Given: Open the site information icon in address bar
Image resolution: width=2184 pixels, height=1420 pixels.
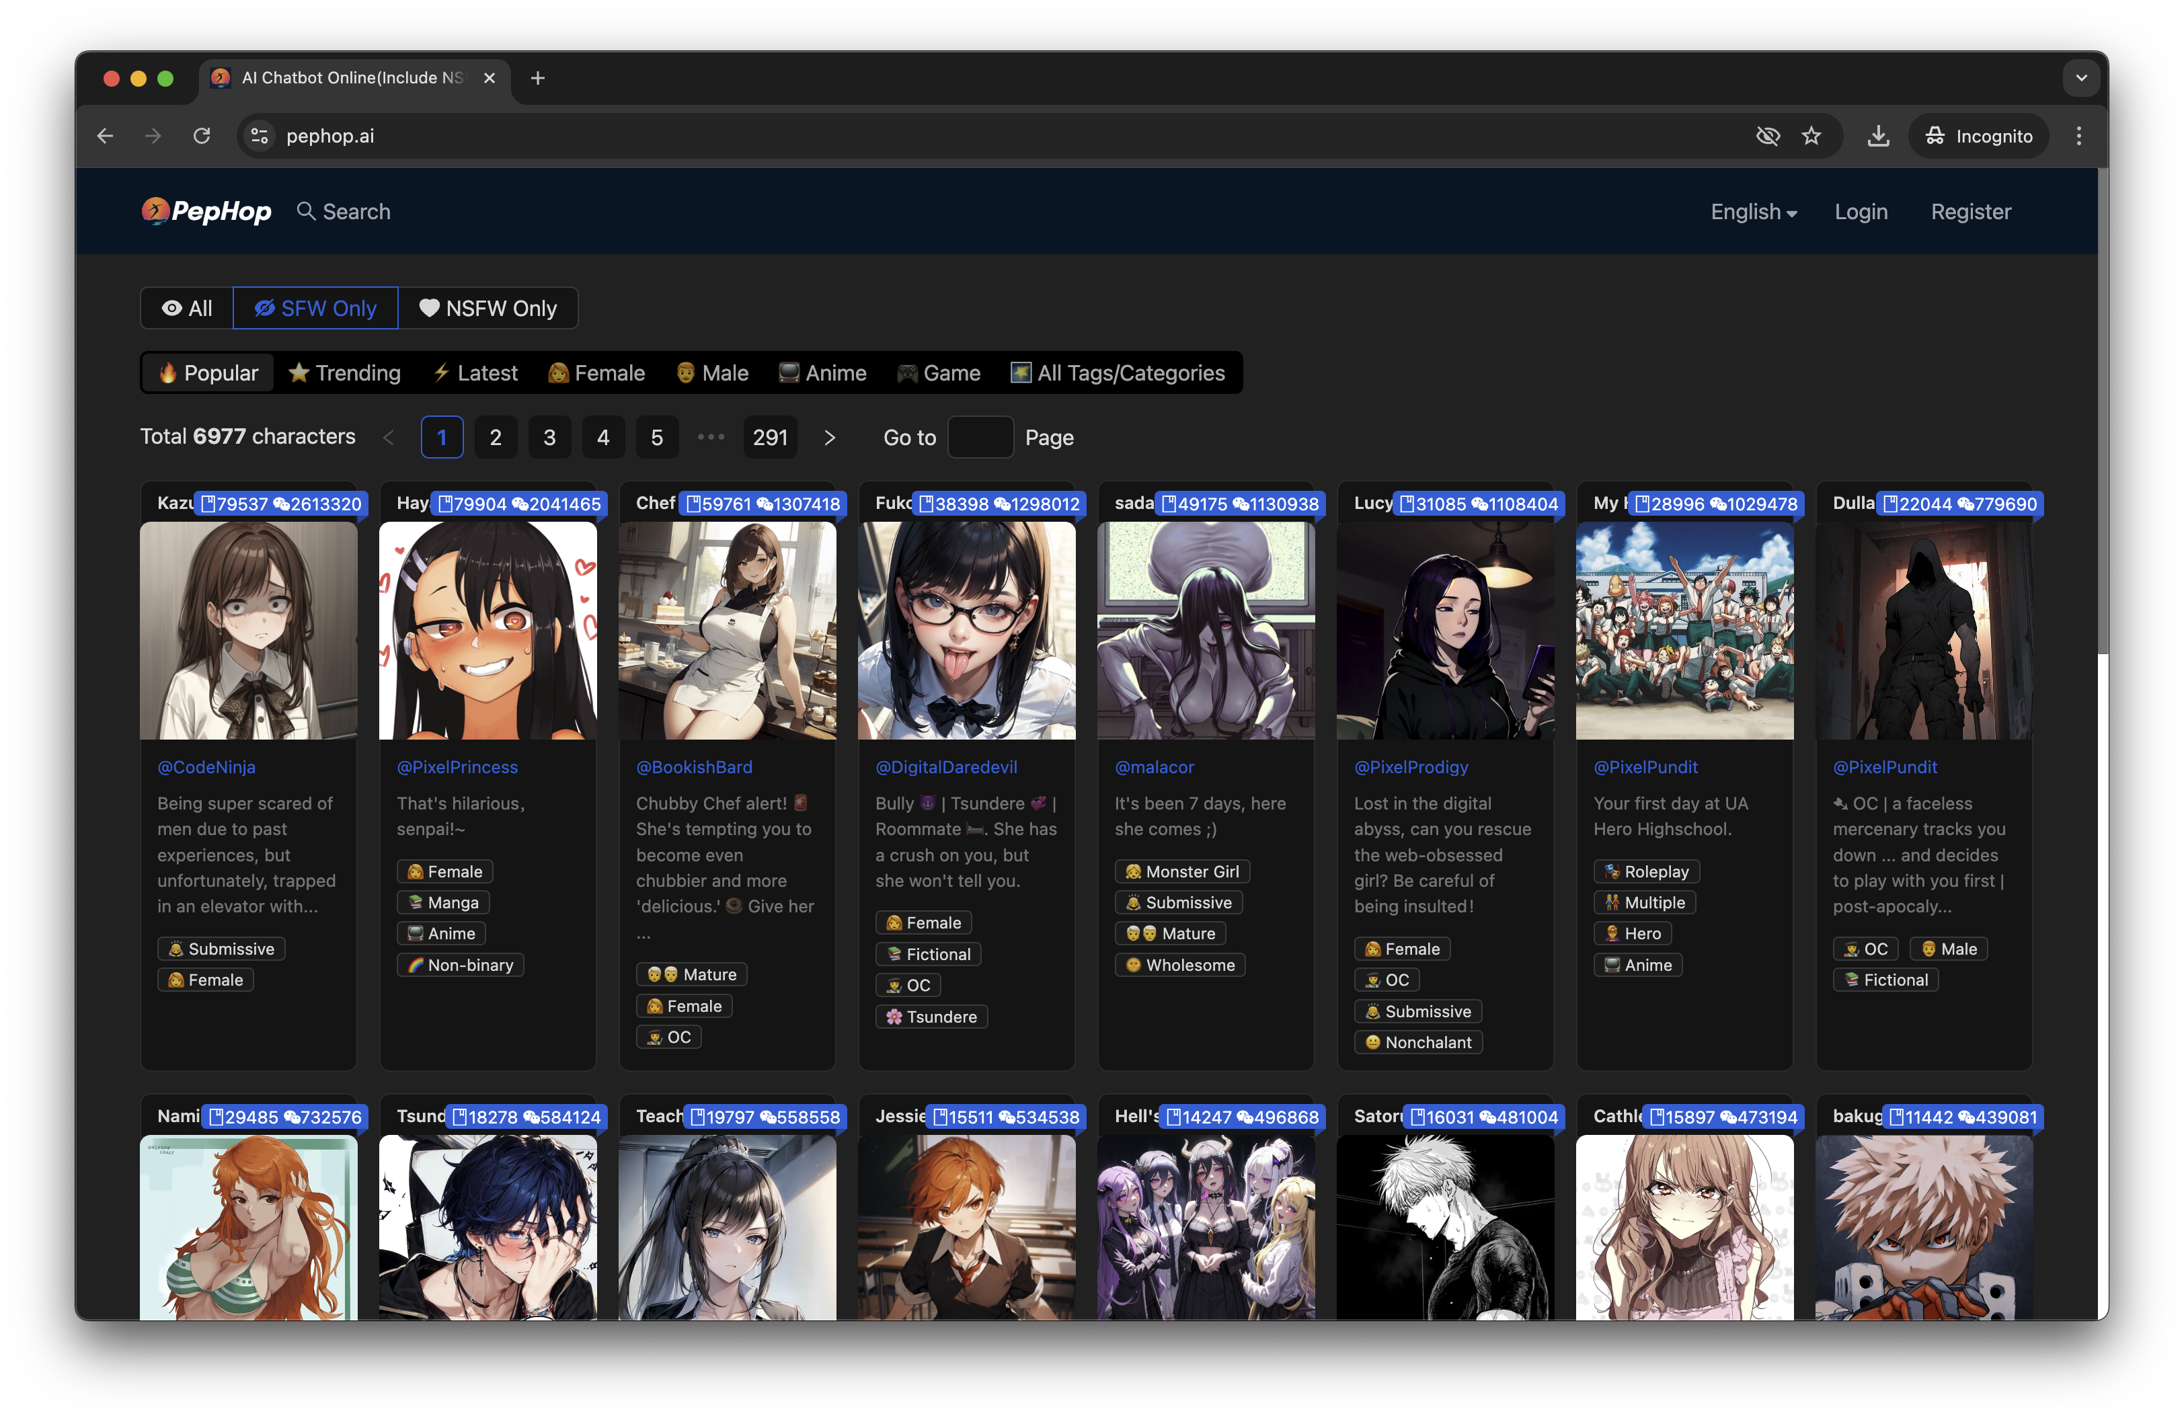Looking at the screenshot, I should click(260, 136).
